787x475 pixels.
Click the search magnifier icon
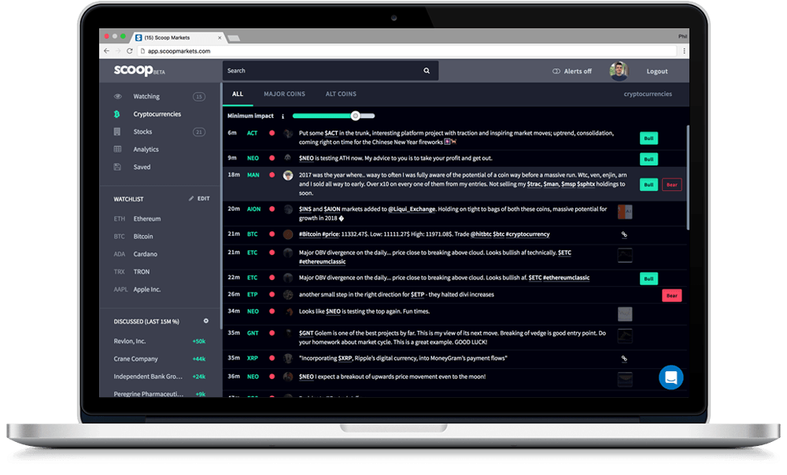click(x=427, y=71)
